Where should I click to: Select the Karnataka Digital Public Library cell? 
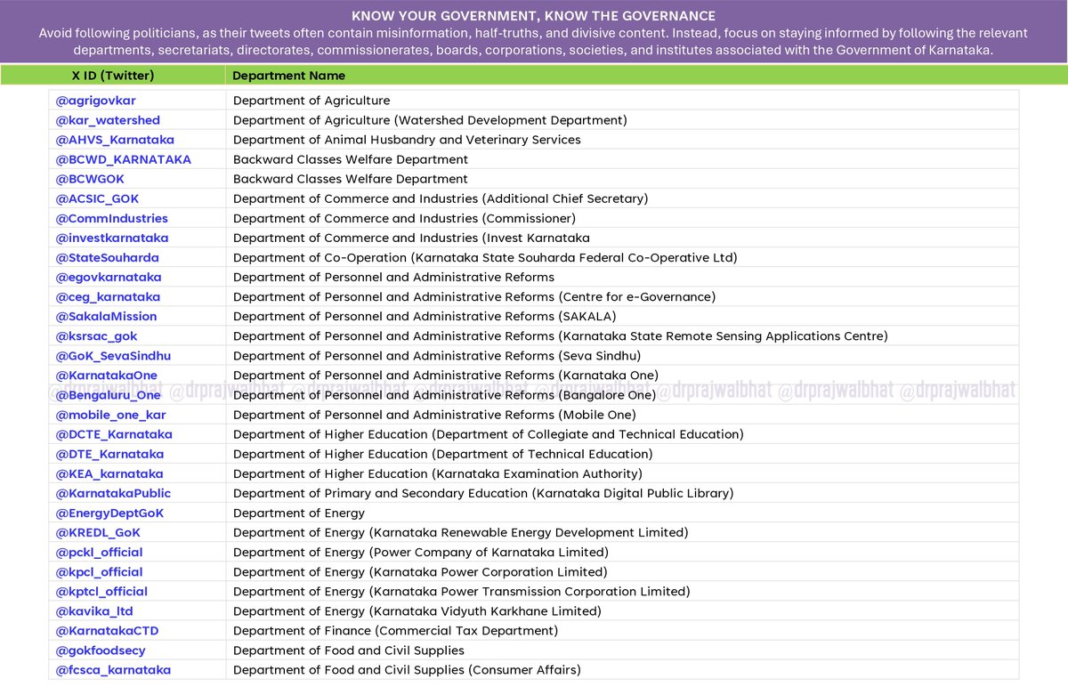[622, 493]
